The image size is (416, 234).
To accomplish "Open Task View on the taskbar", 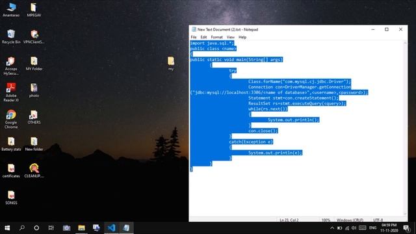I will [51, 228].
